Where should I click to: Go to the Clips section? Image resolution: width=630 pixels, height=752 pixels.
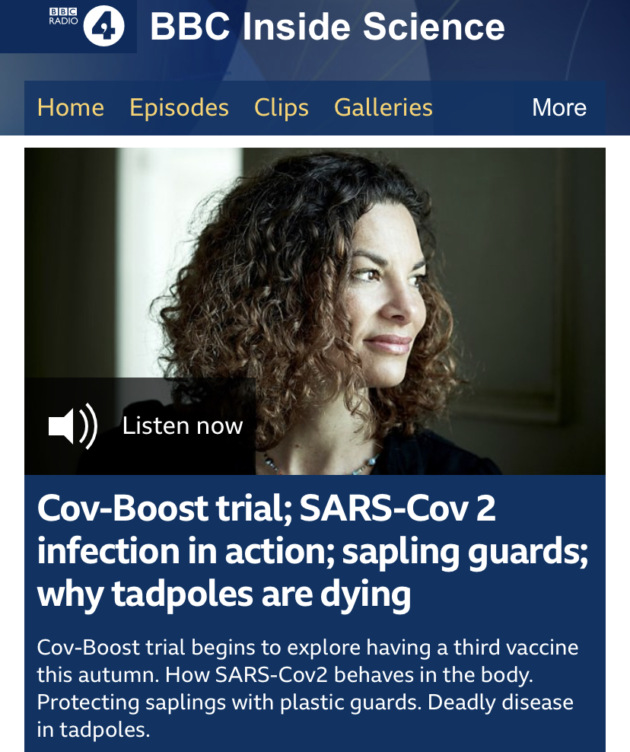click(x=282, y=108)
